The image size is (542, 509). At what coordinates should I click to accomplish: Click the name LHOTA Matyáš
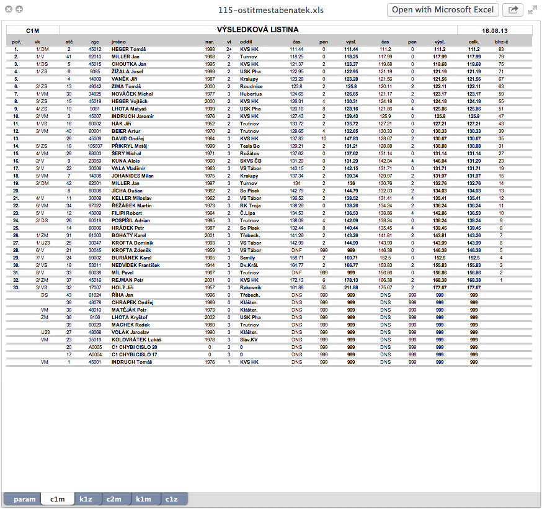(129, 109)
